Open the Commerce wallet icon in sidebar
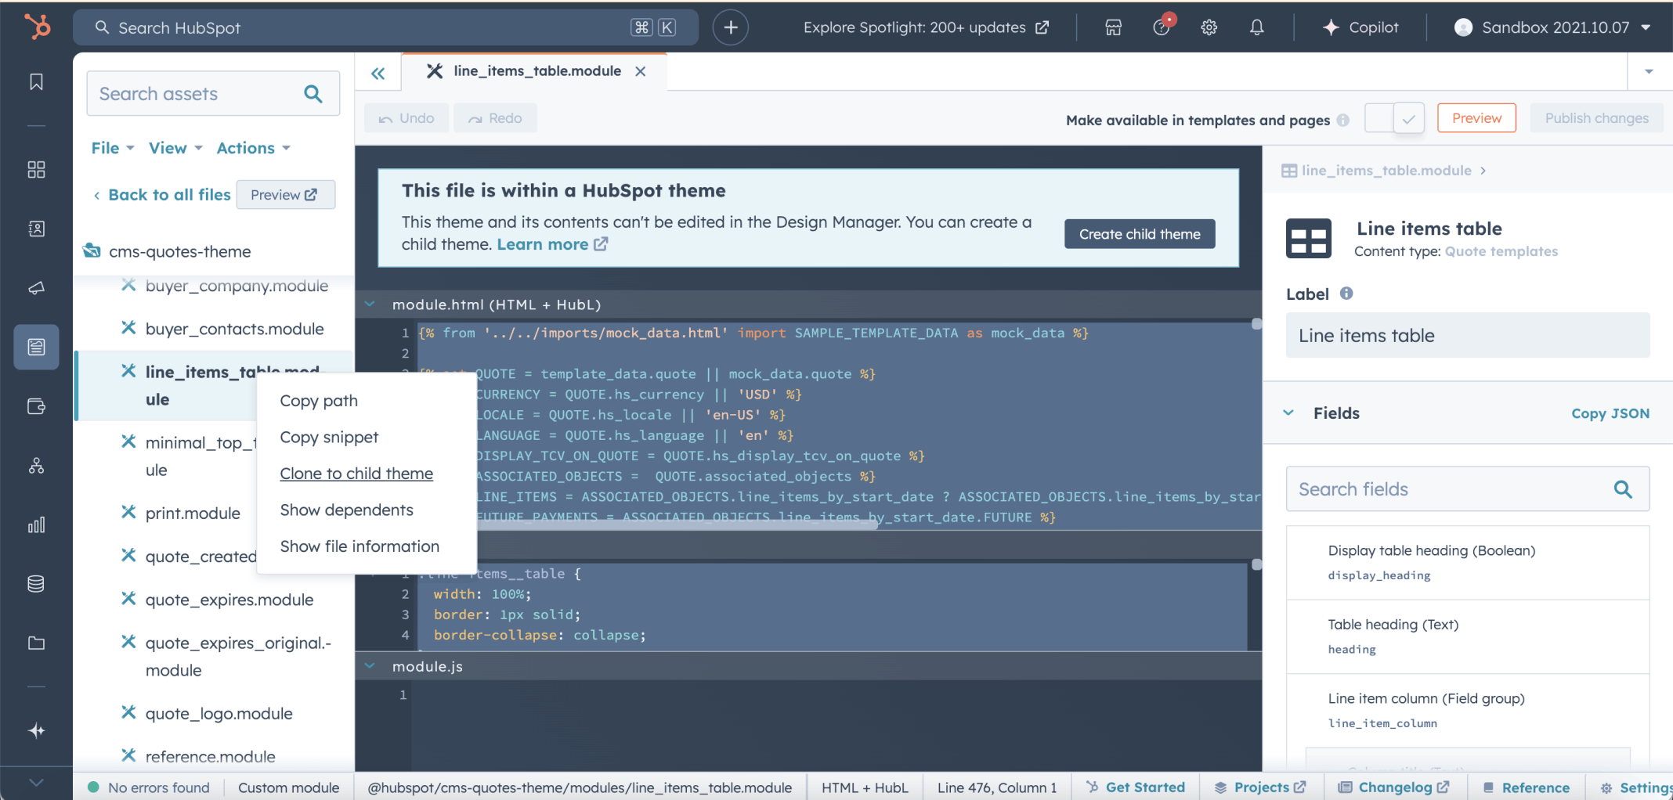The width and height of the screenshot is (1673, 800). coord(36,406)
